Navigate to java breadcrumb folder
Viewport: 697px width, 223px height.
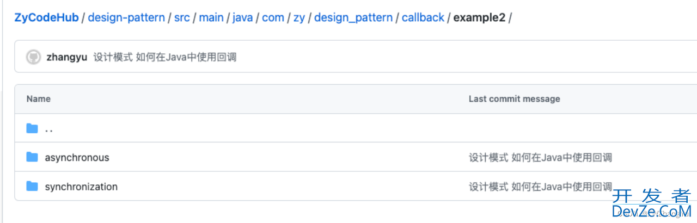(243, 17)
